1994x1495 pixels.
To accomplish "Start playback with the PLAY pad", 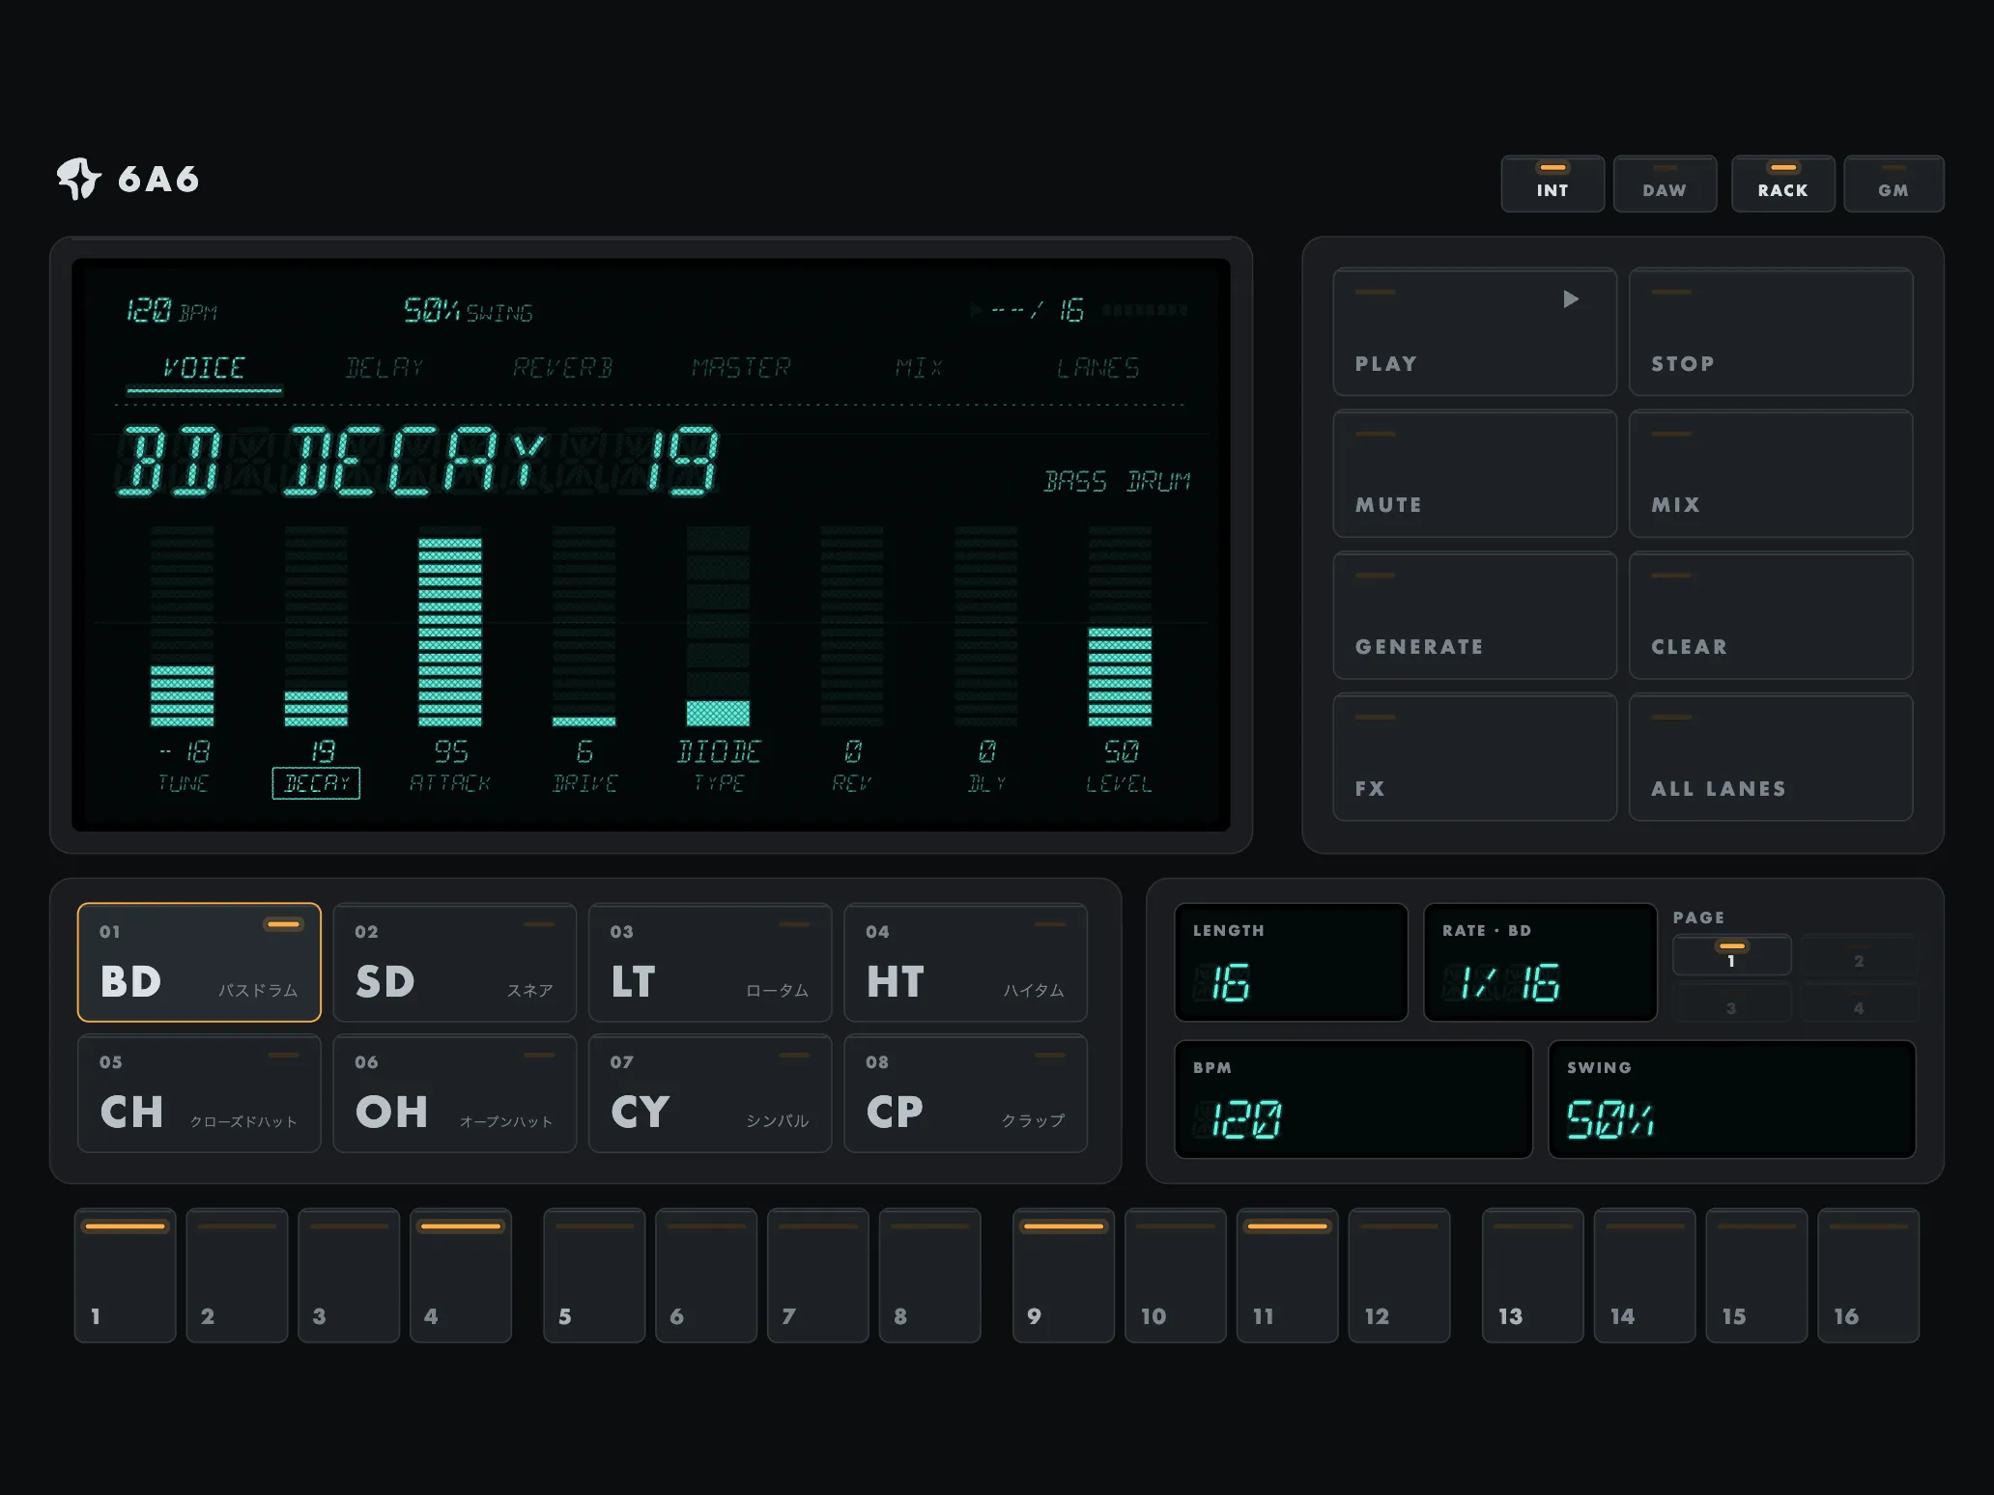I will coord(1474,332).
